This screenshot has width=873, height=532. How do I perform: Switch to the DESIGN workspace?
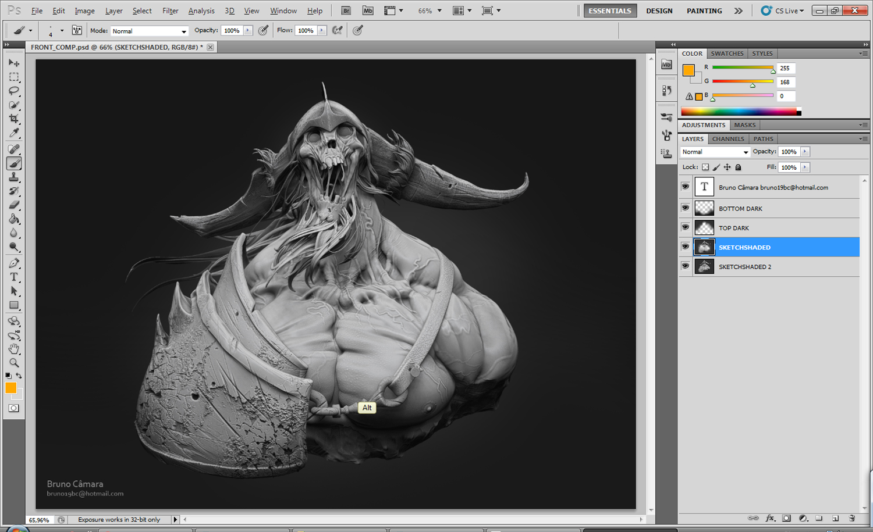tap(659, 10)
